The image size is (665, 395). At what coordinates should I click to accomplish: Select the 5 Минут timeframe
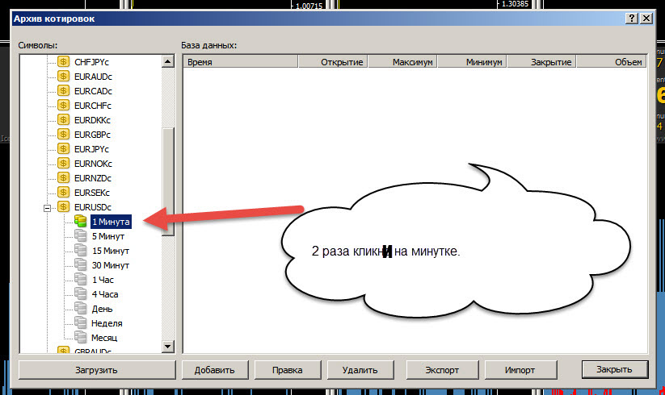click(x=108, y=236)
